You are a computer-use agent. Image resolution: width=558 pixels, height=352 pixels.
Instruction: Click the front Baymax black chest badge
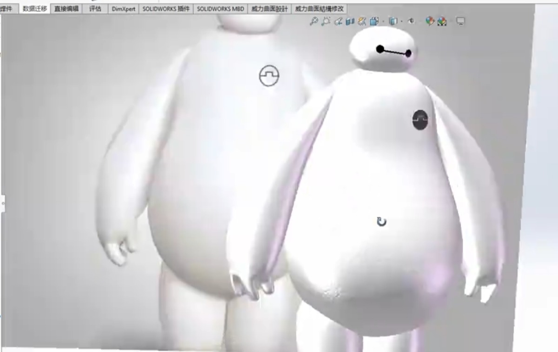click(x=420, y=120)
